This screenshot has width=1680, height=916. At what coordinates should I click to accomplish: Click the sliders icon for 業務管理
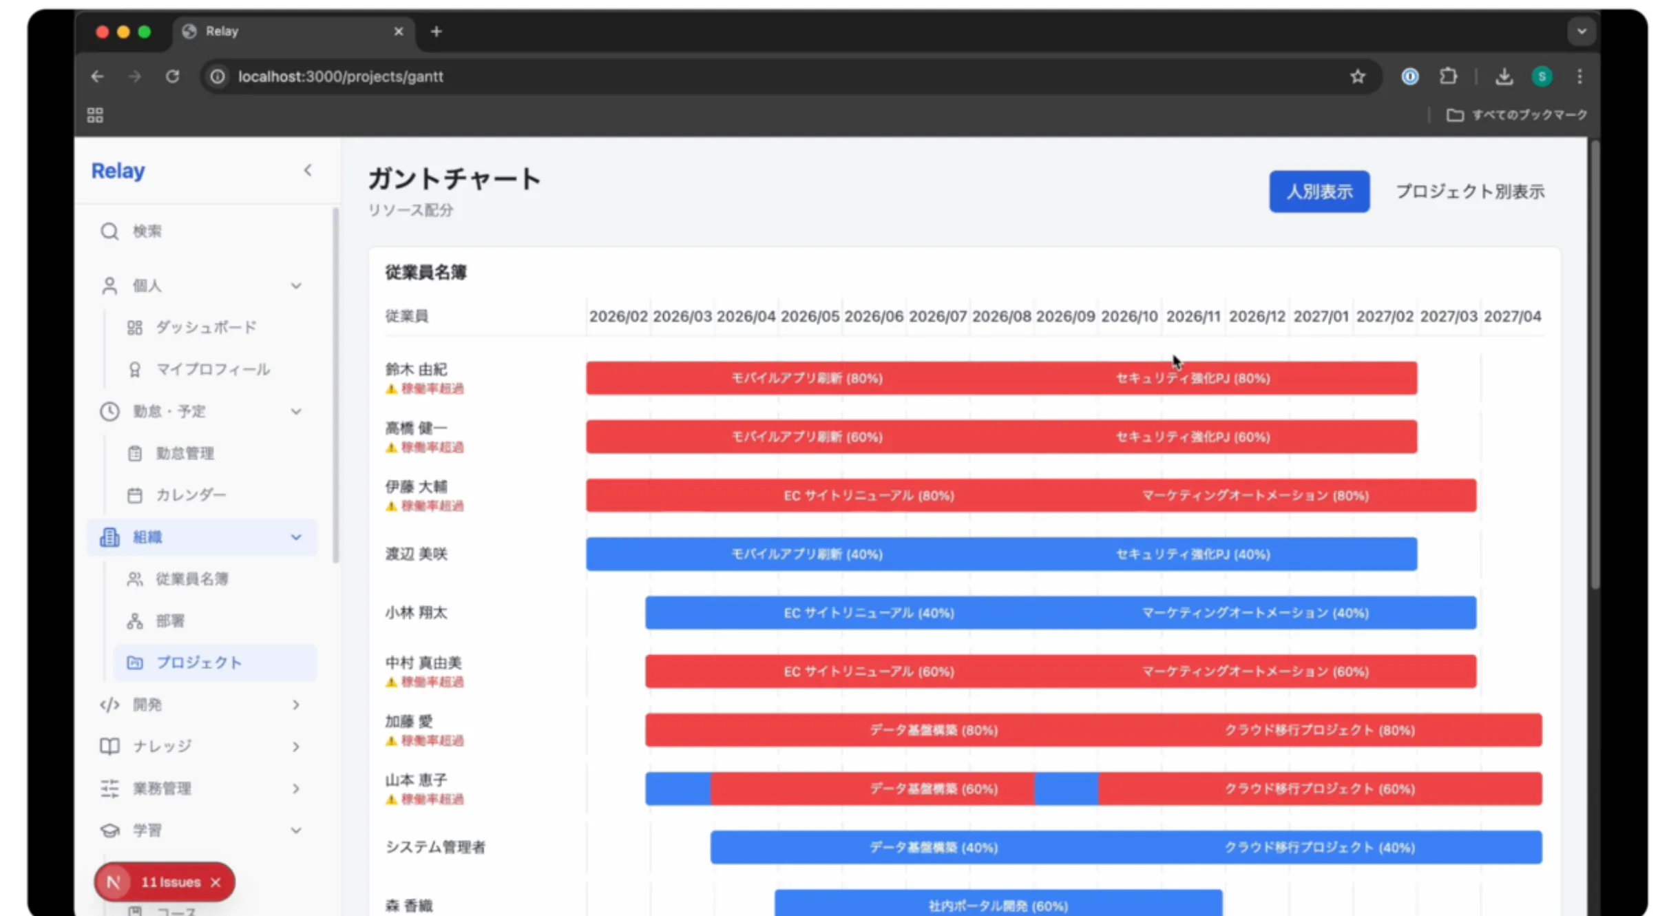coord(109,789)
